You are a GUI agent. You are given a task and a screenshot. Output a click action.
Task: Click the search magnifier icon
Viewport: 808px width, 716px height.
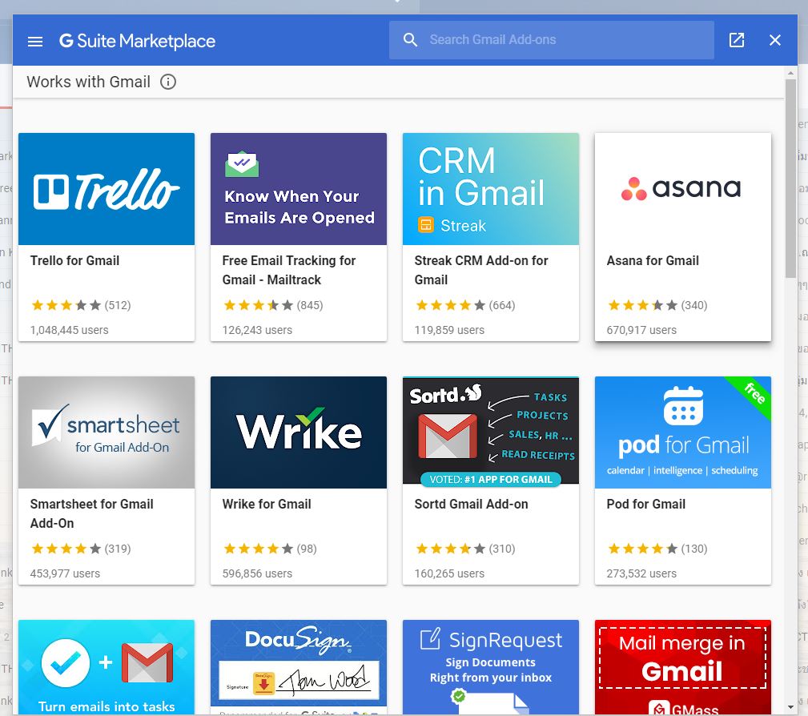[x=410, y=40]
